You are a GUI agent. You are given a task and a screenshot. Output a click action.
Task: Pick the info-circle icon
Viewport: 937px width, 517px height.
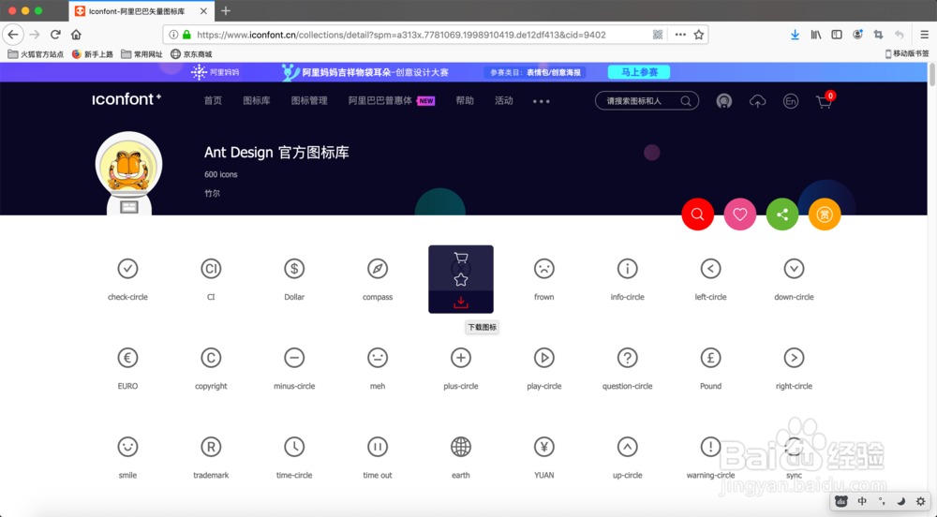[x=628, y=269]
